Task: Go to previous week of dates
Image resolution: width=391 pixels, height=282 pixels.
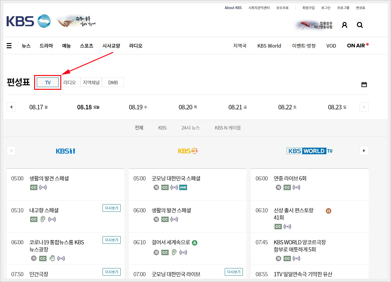Action: (11, 107)
